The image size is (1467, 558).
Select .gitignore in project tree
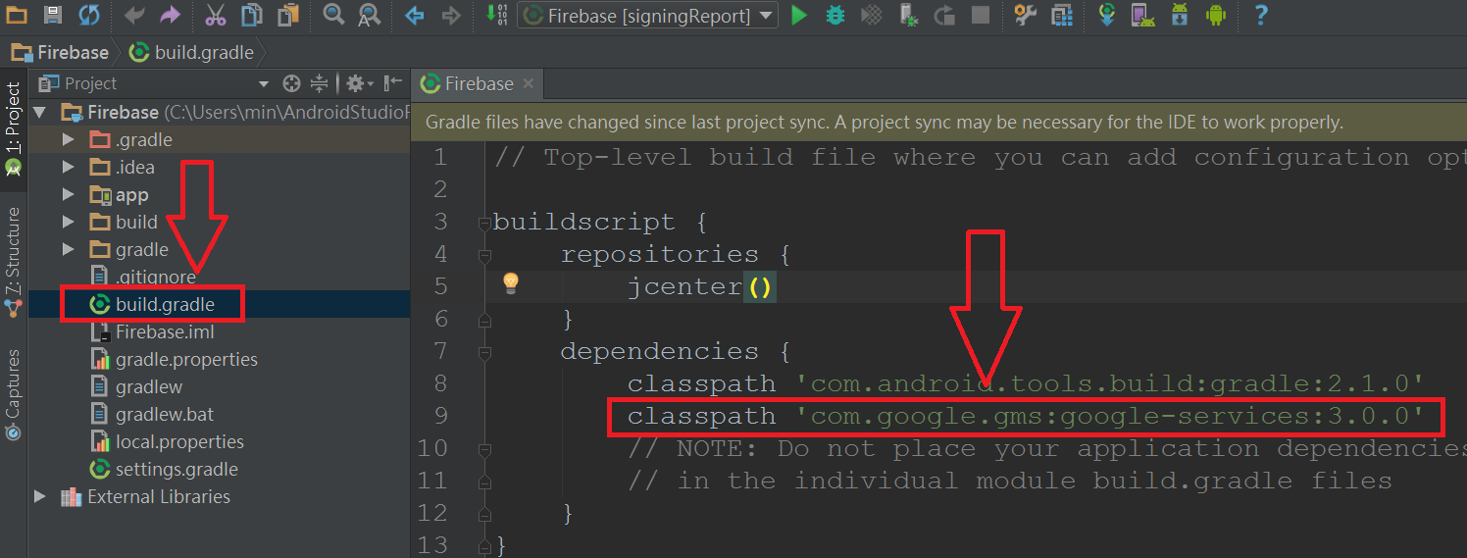142,277
